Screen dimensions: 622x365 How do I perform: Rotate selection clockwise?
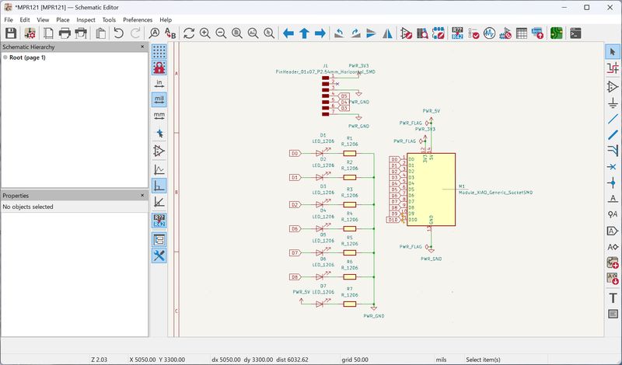click(355, 33)
